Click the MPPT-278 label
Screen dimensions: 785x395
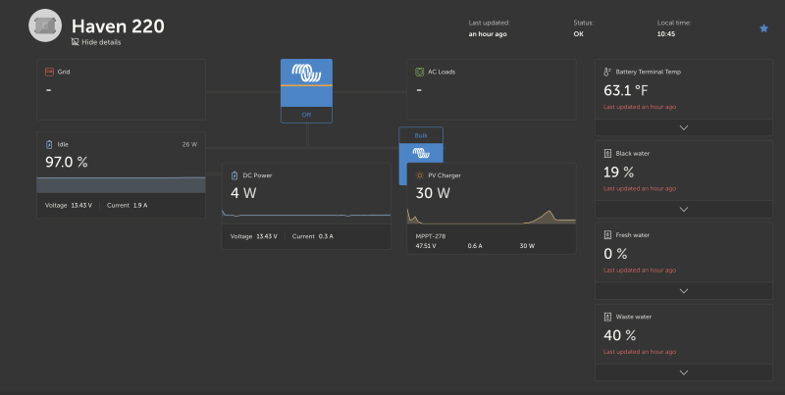[x=431, y=236]
